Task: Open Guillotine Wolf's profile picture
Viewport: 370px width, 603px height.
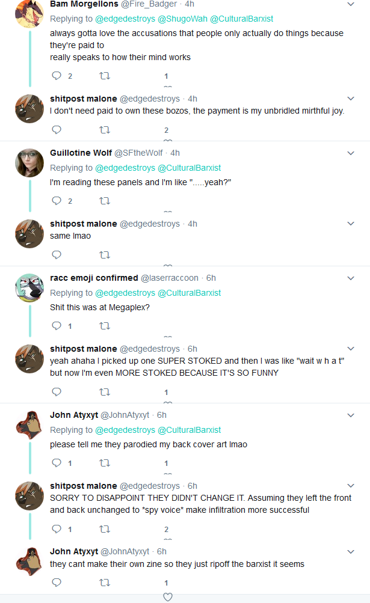Action: 29,163
